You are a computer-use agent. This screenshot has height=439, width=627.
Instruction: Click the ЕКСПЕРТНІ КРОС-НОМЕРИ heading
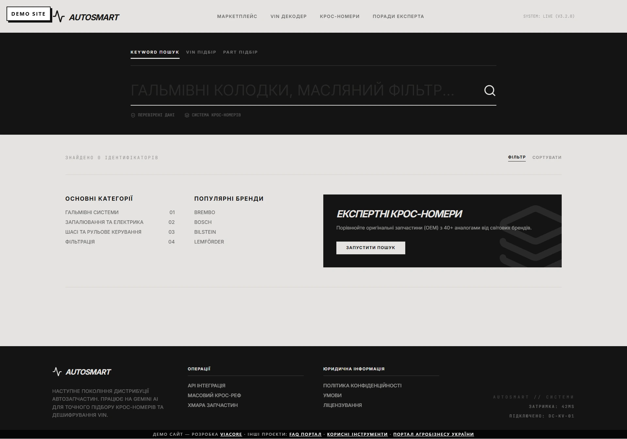(399, 214)
